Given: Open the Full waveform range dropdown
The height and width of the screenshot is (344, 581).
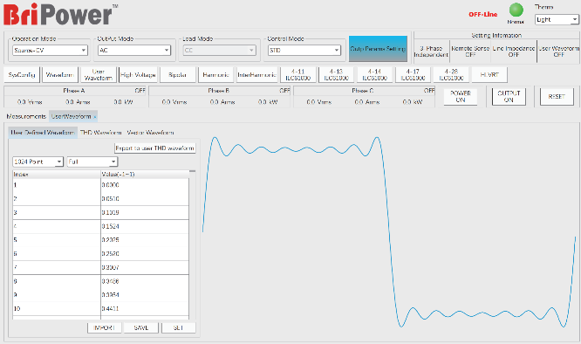Looking at the screenshot, I should pos(92,162).
